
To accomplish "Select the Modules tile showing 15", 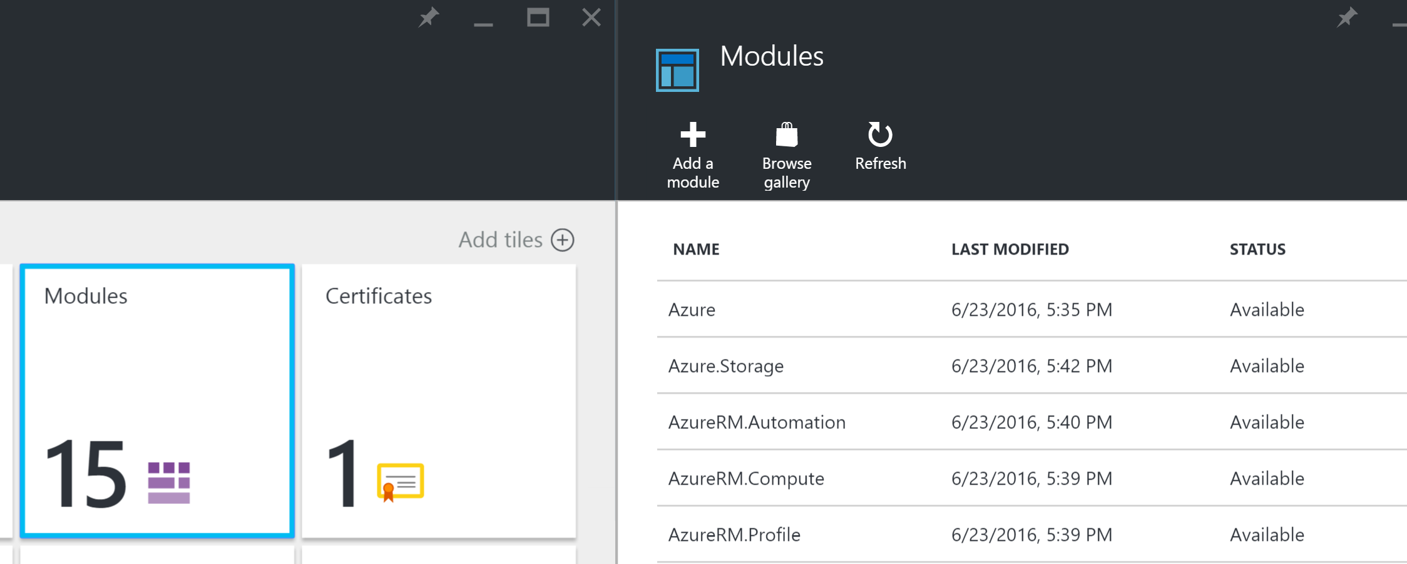I will coord(156,399).
